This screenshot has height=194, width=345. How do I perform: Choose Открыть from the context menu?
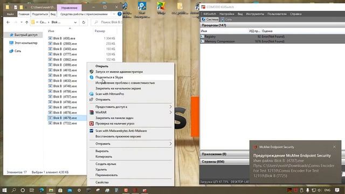tap(102, 66)
